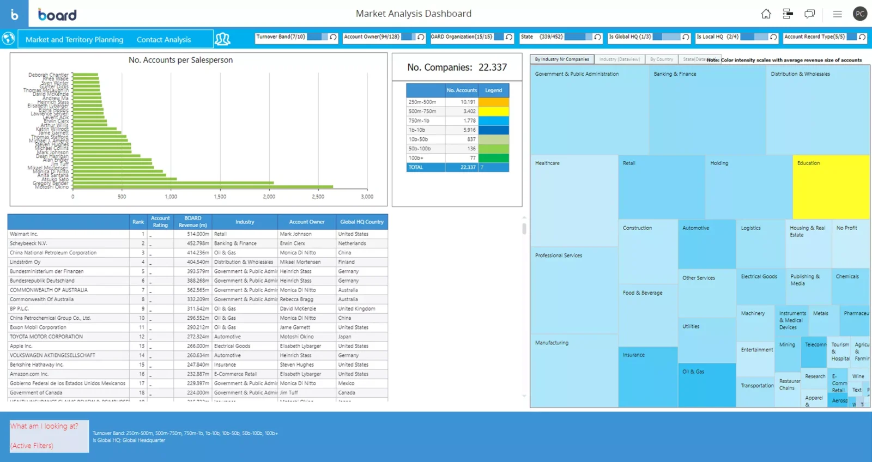The width and height of the screenshot is (872, 462).
Task: Click the PC user avatar
Action: (x=860, y=14)
